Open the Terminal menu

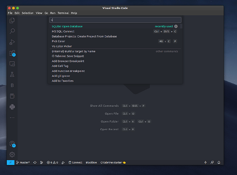(63, 13)
